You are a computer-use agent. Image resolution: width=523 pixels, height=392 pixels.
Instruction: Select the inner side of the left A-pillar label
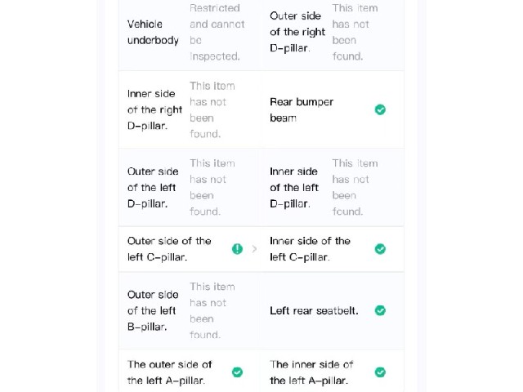pos(311,372)
